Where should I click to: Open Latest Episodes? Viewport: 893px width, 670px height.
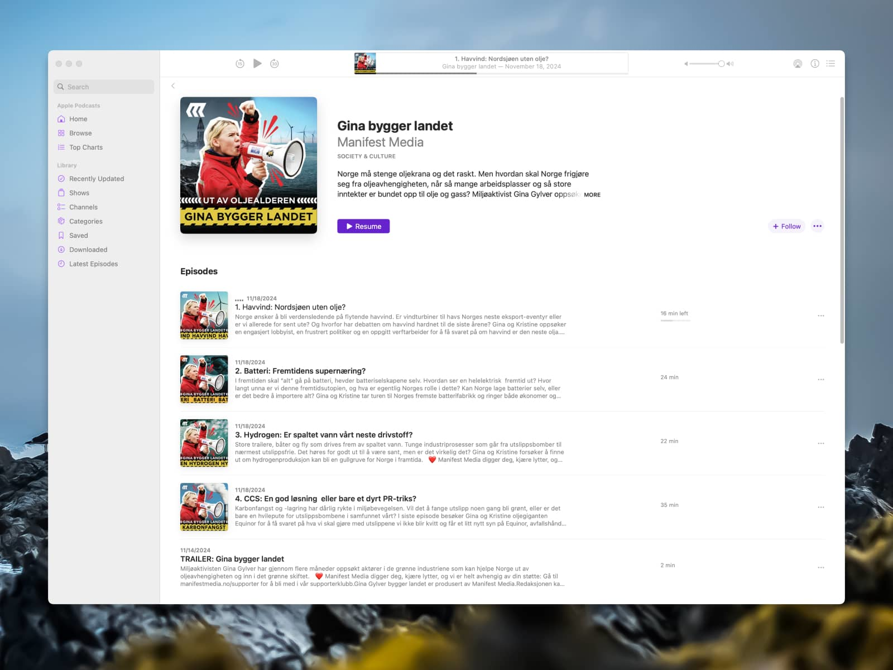click(x=93, y=264)
